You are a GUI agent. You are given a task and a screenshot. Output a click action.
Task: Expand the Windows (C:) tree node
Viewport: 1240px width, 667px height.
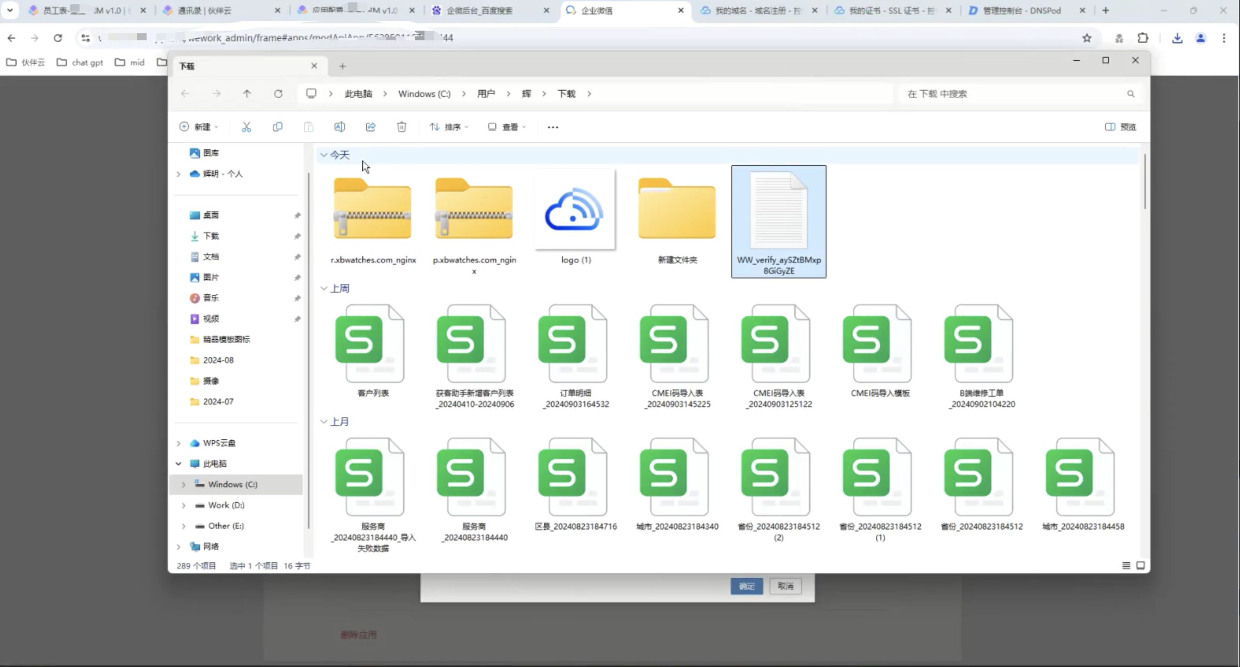pos(184,484)
